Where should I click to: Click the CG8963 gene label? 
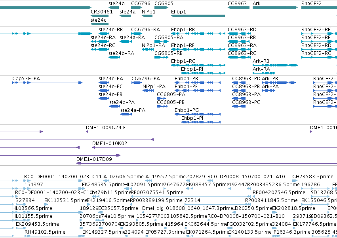point(237,4)
